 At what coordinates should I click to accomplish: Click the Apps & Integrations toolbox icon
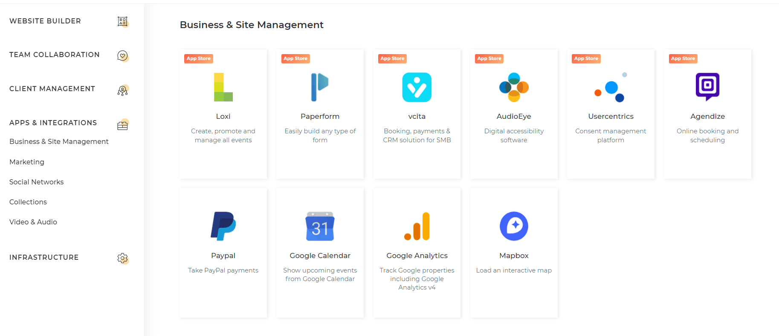coord(123,124)
